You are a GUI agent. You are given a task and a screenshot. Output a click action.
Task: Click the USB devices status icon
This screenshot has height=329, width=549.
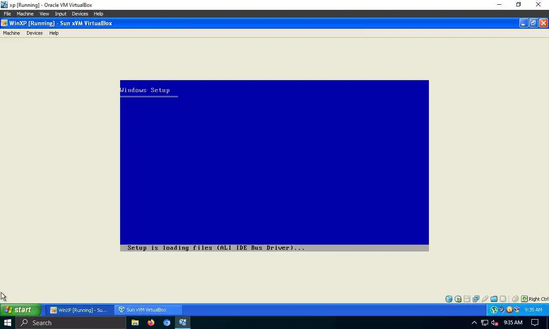pyautogui.click(x=485, y=299)
